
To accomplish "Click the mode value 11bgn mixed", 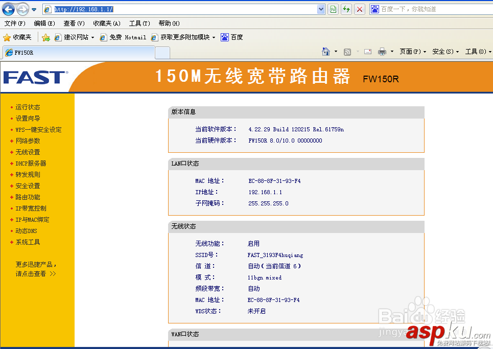I will tap(265, 277).
